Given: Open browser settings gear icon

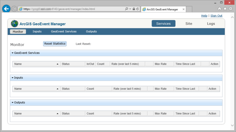Looking at the screenshot, I should pos(231,9).
